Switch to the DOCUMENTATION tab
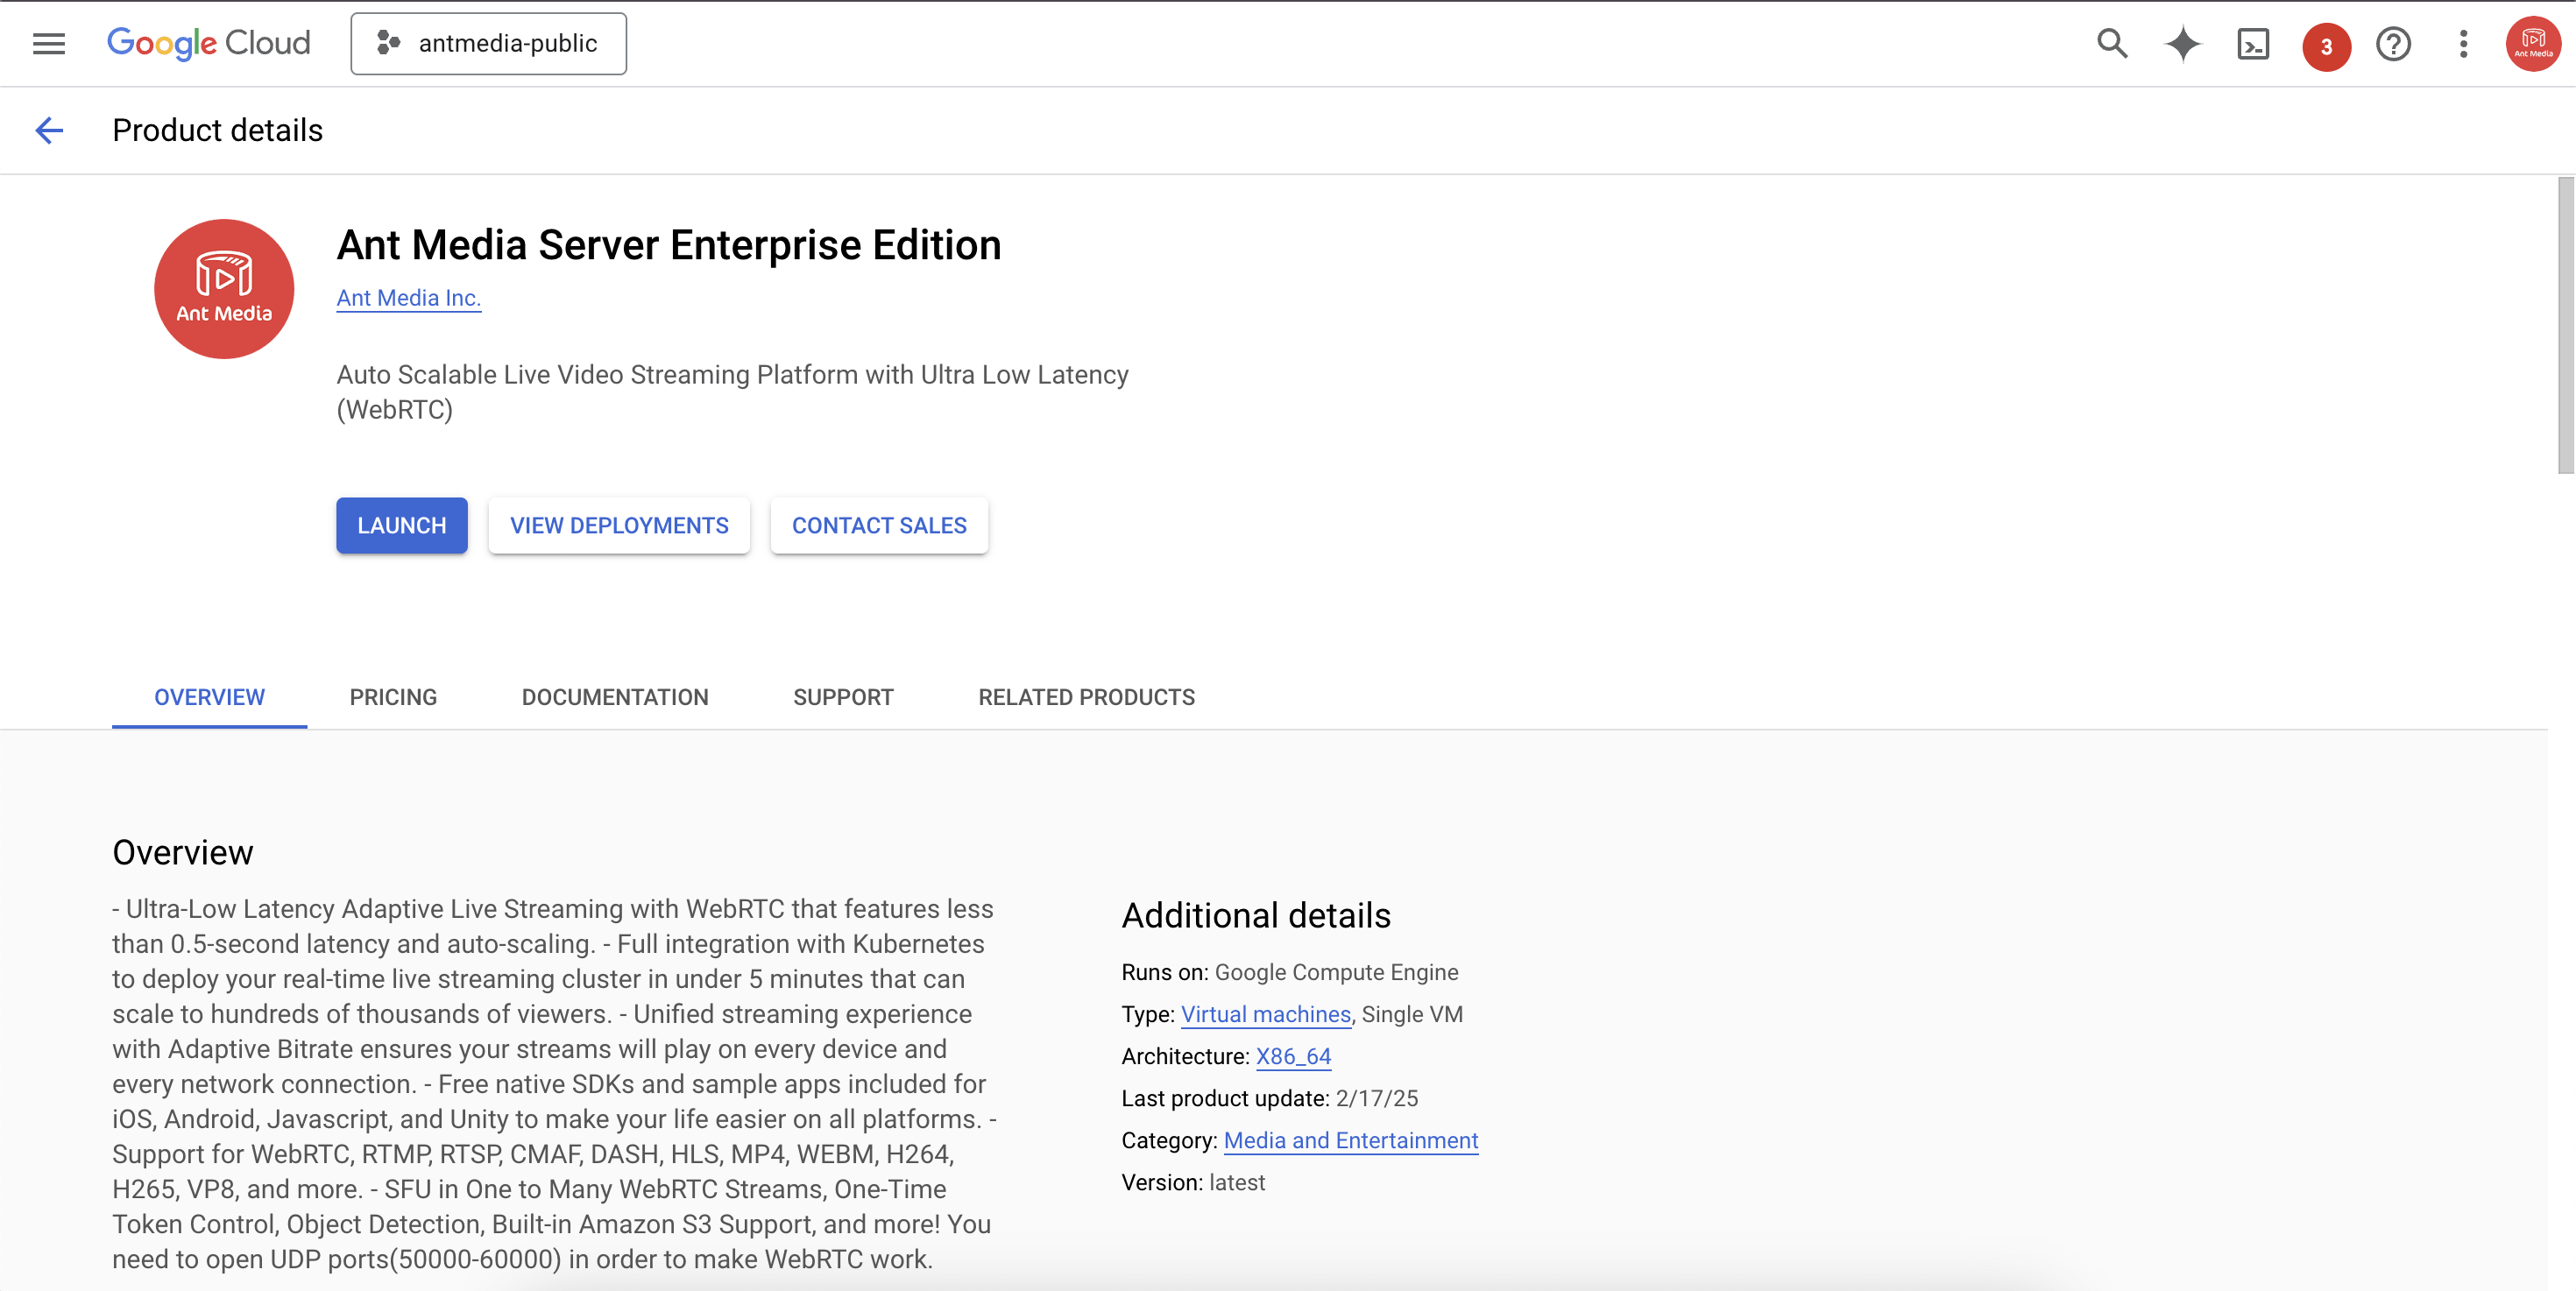Screen dimensions: 2576x1291 point(615,697)
